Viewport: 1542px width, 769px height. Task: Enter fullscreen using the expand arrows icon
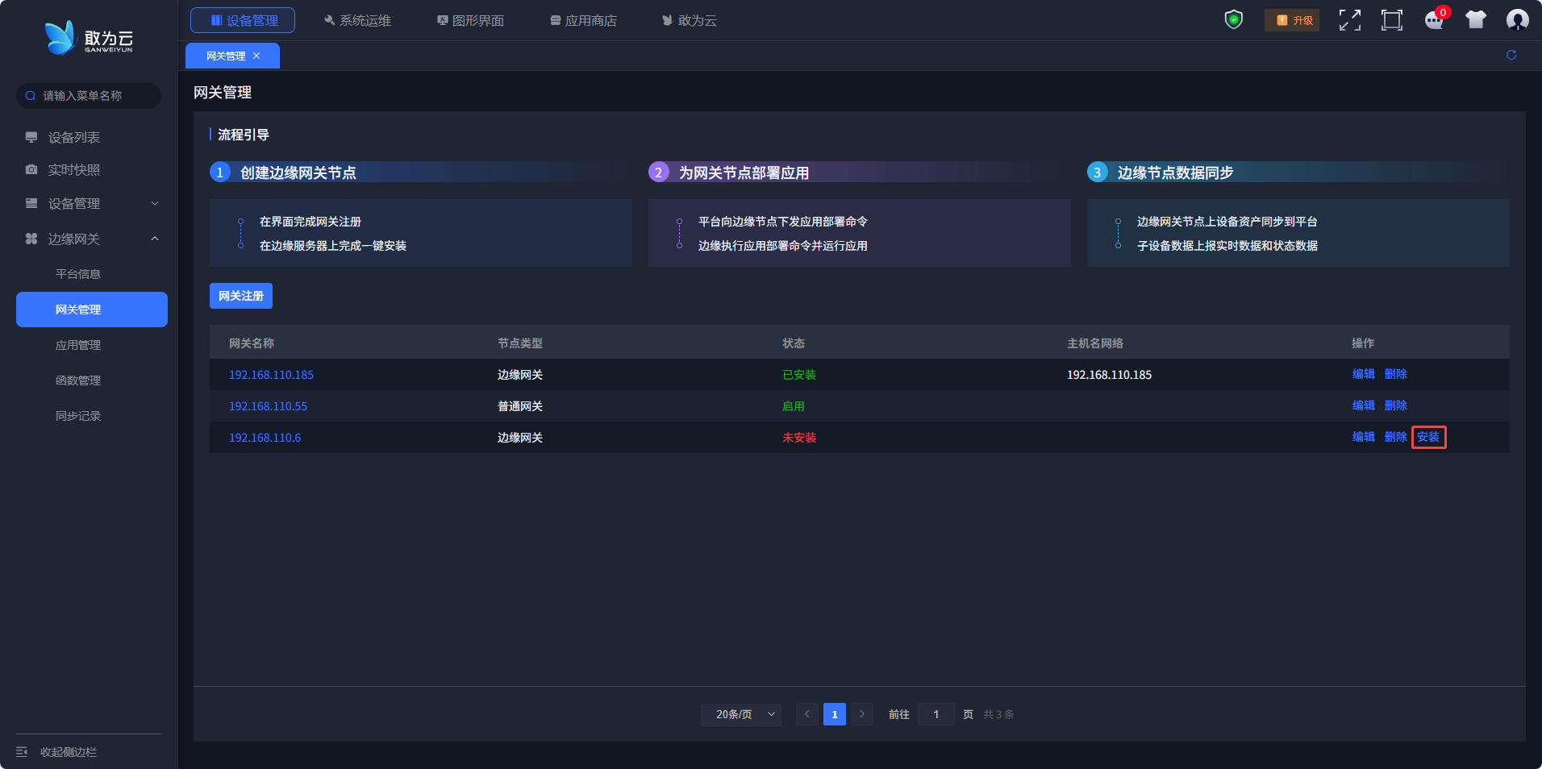click(x=1349, y=20)
